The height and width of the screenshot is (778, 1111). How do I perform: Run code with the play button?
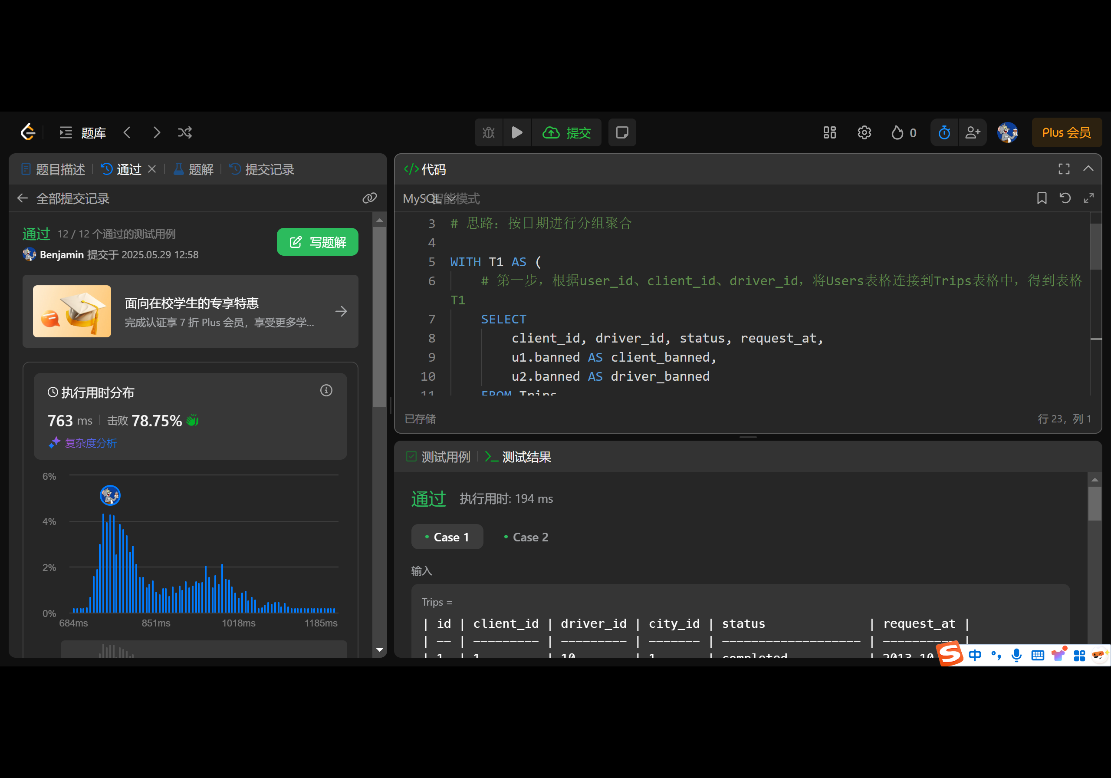pyautogui.click(x=517, y=132)
